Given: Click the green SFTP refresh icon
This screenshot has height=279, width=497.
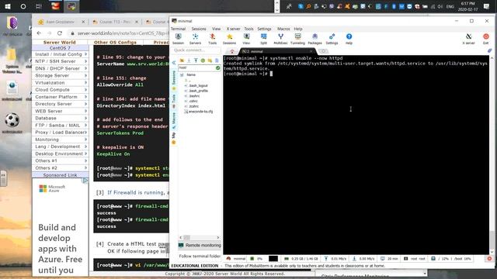Looking at the screenshot, I should pos(203,60).
